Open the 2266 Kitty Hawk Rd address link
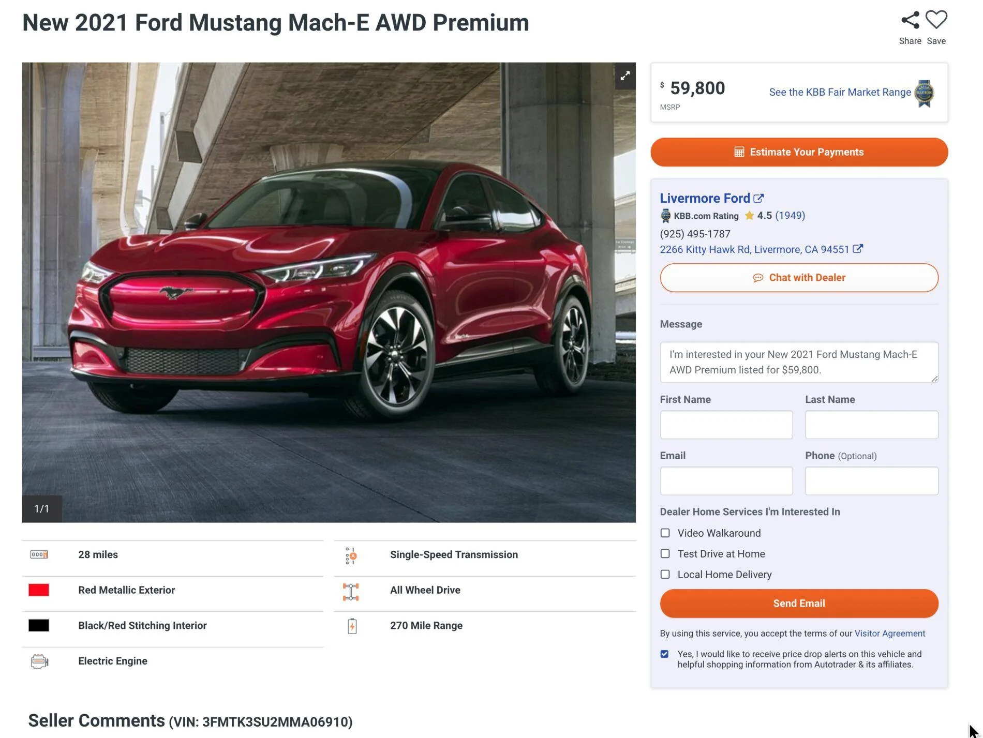The width and height of the screenshot is (983, 738). 754,249
